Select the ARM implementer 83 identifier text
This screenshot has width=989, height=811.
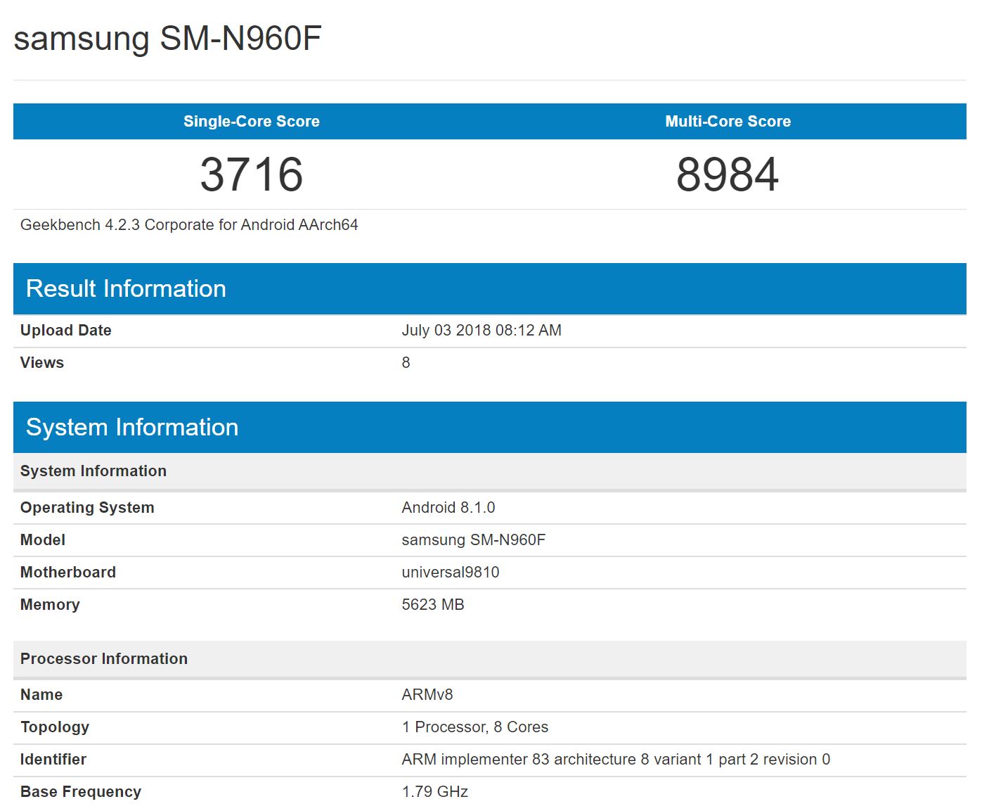click(615, 760)
